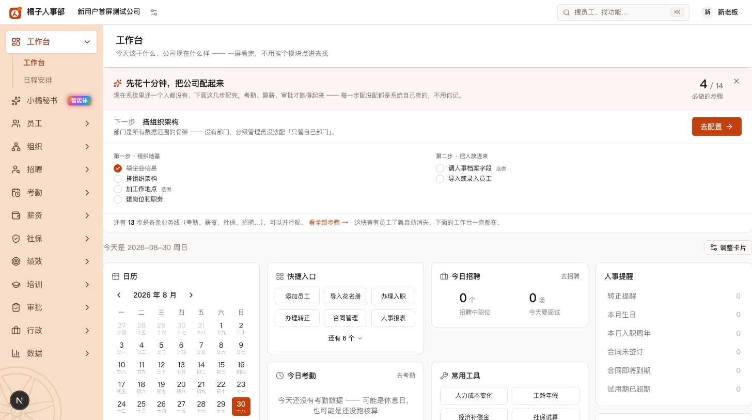This screenshot has width=752, height=420.
Task: Click the 快捷入口 grid icon
Action: (x=280, y=276)
